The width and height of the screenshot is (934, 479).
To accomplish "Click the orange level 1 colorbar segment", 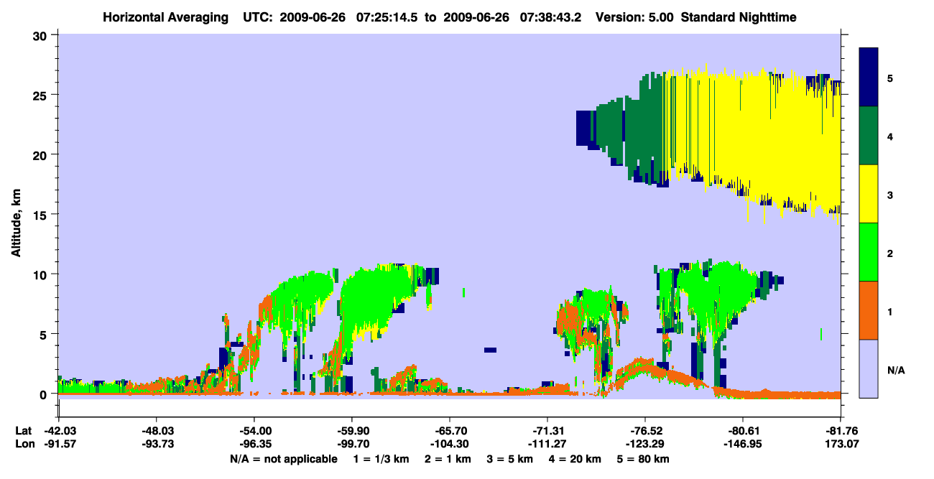I will [x=869, y=310].
